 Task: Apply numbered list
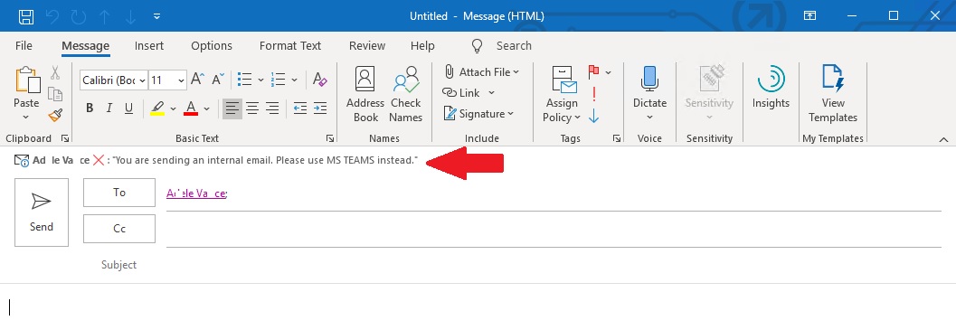[279, 80]
